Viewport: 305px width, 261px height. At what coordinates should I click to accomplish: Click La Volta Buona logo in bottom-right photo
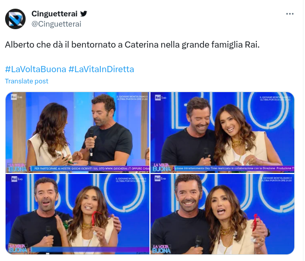click(161, 249)
